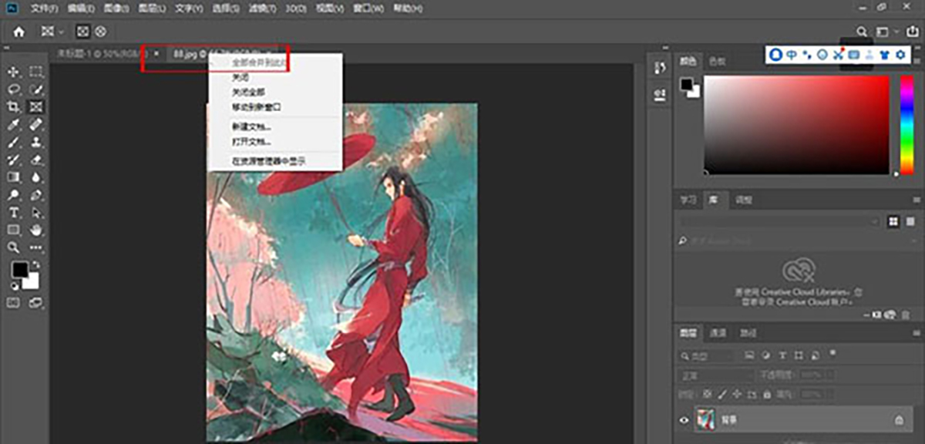The height and width of the screenshot is (444, 925).
Task: Click the 背景 layer thumbnail
Action: click(705, 420)
